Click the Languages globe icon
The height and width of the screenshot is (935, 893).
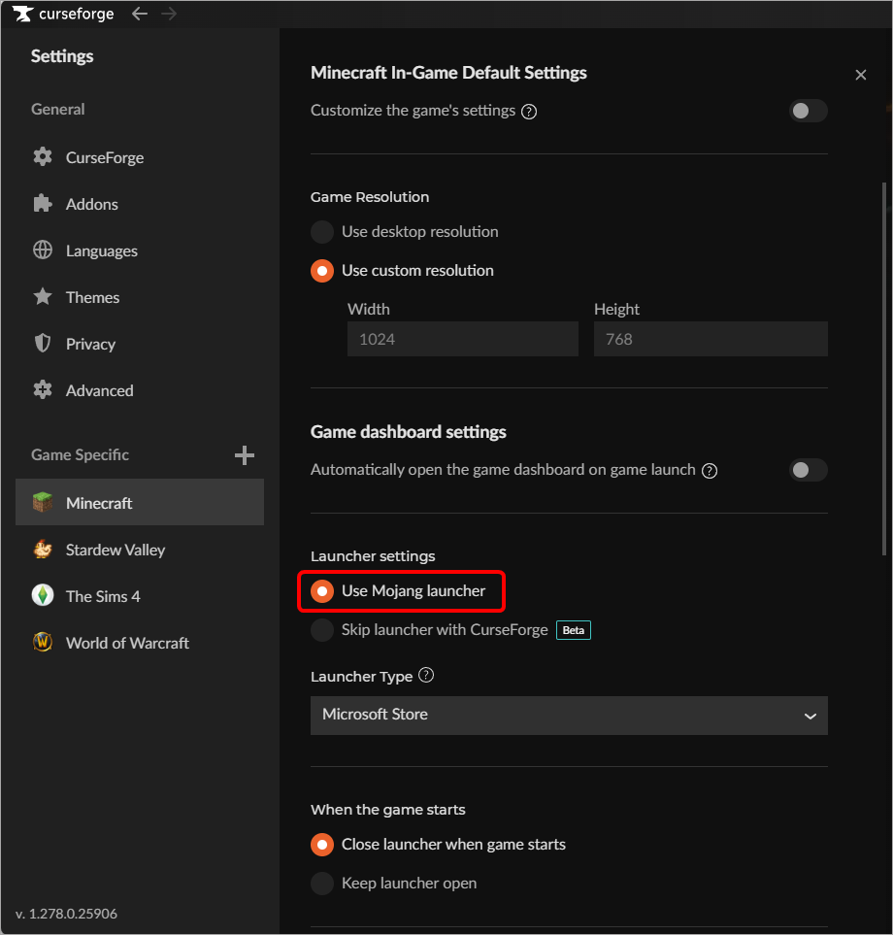pos(43,250)
